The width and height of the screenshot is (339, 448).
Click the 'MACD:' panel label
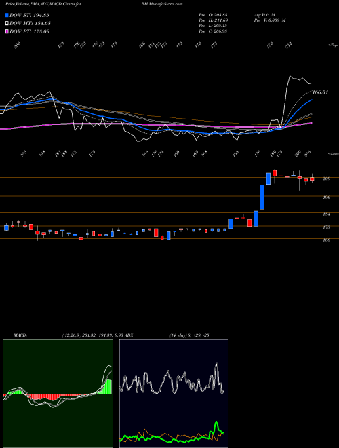(20, 335)
